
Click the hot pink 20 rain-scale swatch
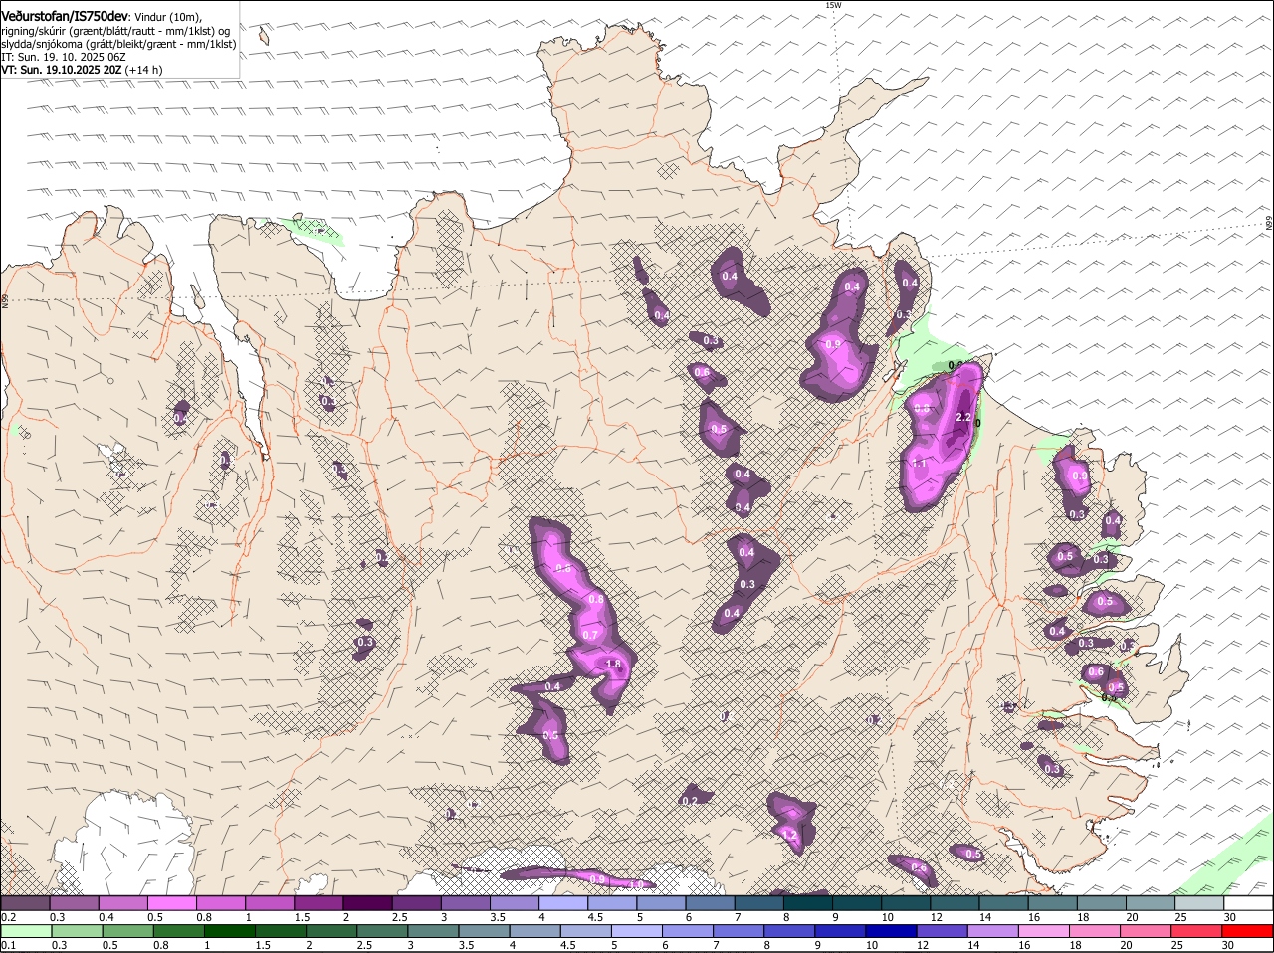[x=1146, y=931]
